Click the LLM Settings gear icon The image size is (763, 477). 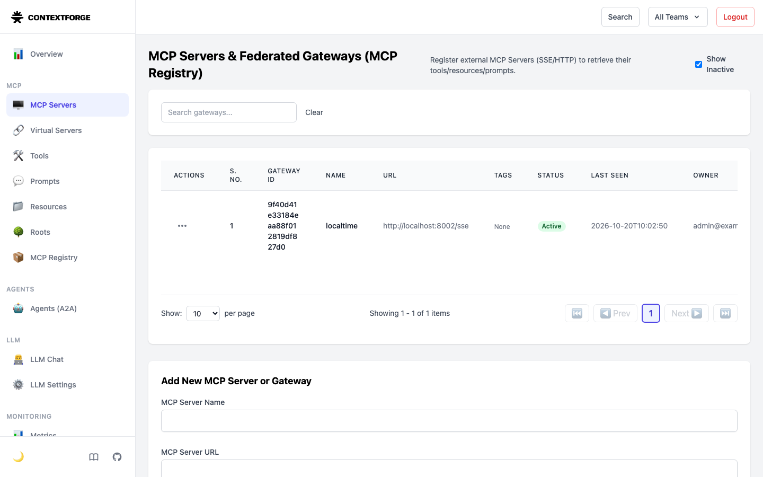(x=19, y=385)
